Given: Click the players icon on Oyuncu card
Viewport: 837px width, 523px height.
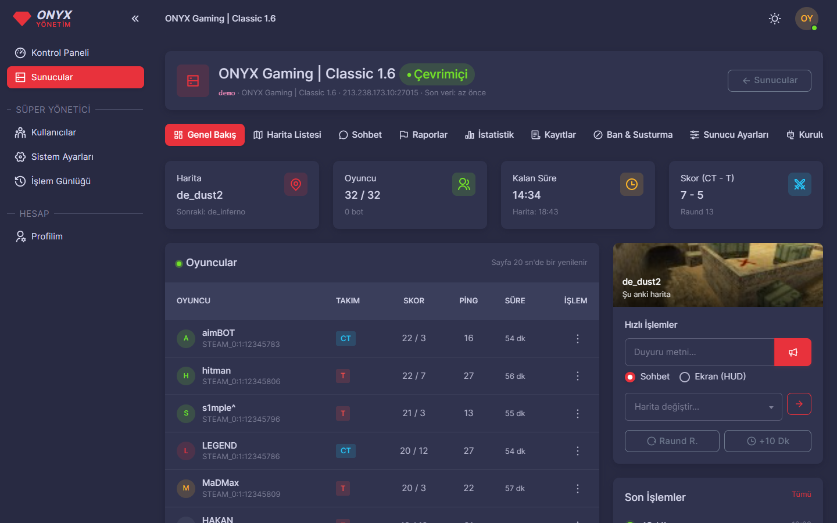Looking at the screenshot, I should 464,184.
